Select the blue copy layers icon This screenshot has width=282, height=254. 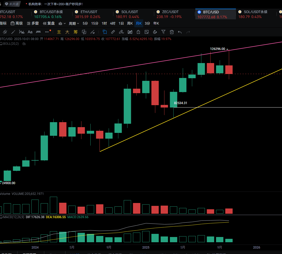tap(105, 32)
